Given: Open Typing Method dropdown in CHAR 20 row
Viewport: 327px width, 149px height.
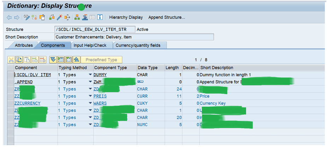Looking at the screenshot, I should pyautogui.click(x=90, y=118).
